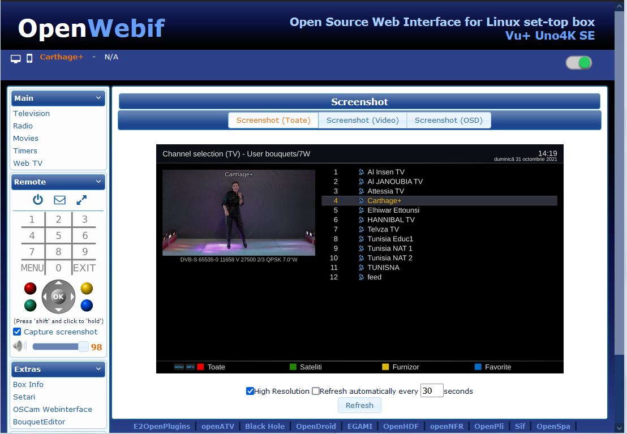Click the remote EXIT key

pyautogui.click(x=84, y=268)
